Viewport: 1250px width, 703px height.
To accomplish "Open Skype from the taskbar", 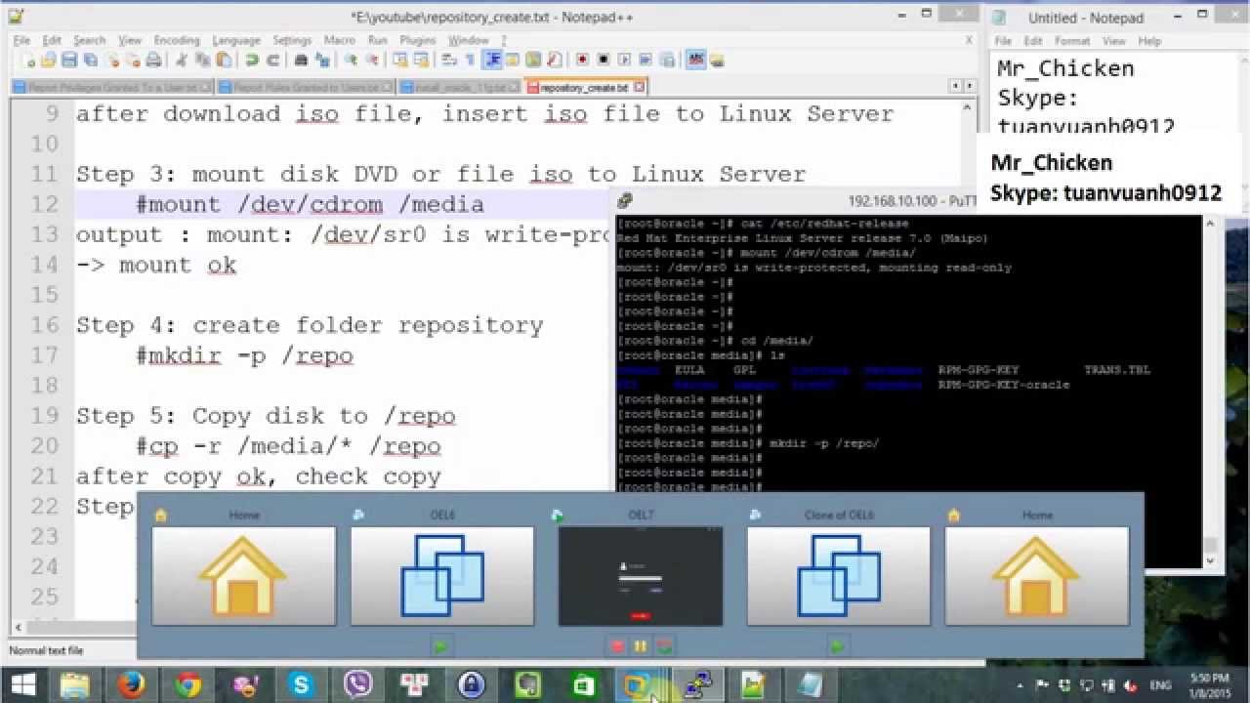I will click(x=301, y=684).
